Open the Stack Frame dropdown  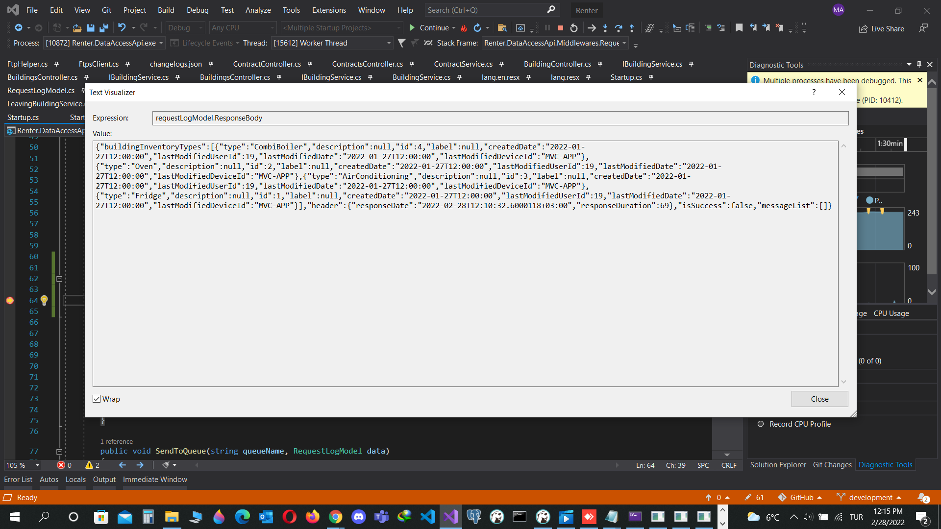pos(624,43)
